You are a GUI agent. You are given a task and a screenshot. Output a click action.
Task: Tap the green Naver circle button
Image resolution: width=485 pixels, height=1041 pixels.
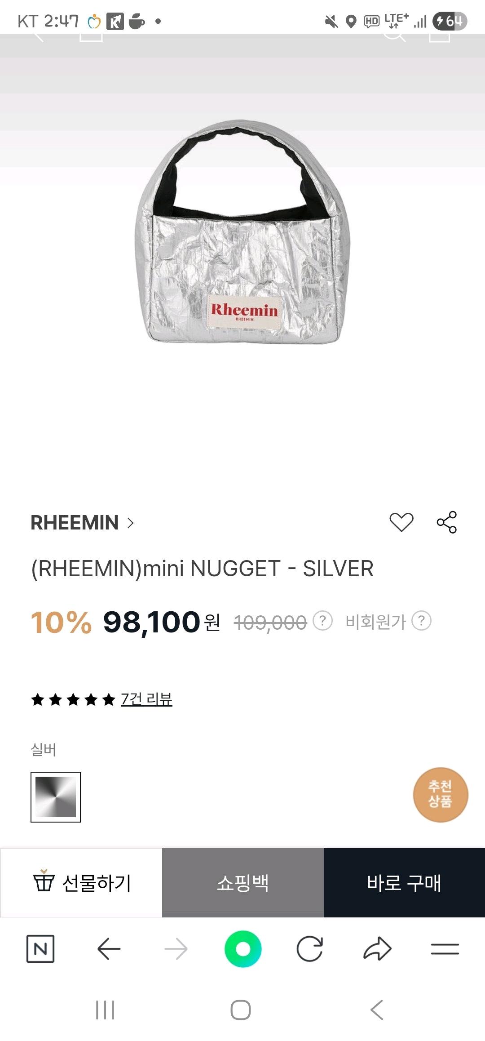tap(243, 949)
